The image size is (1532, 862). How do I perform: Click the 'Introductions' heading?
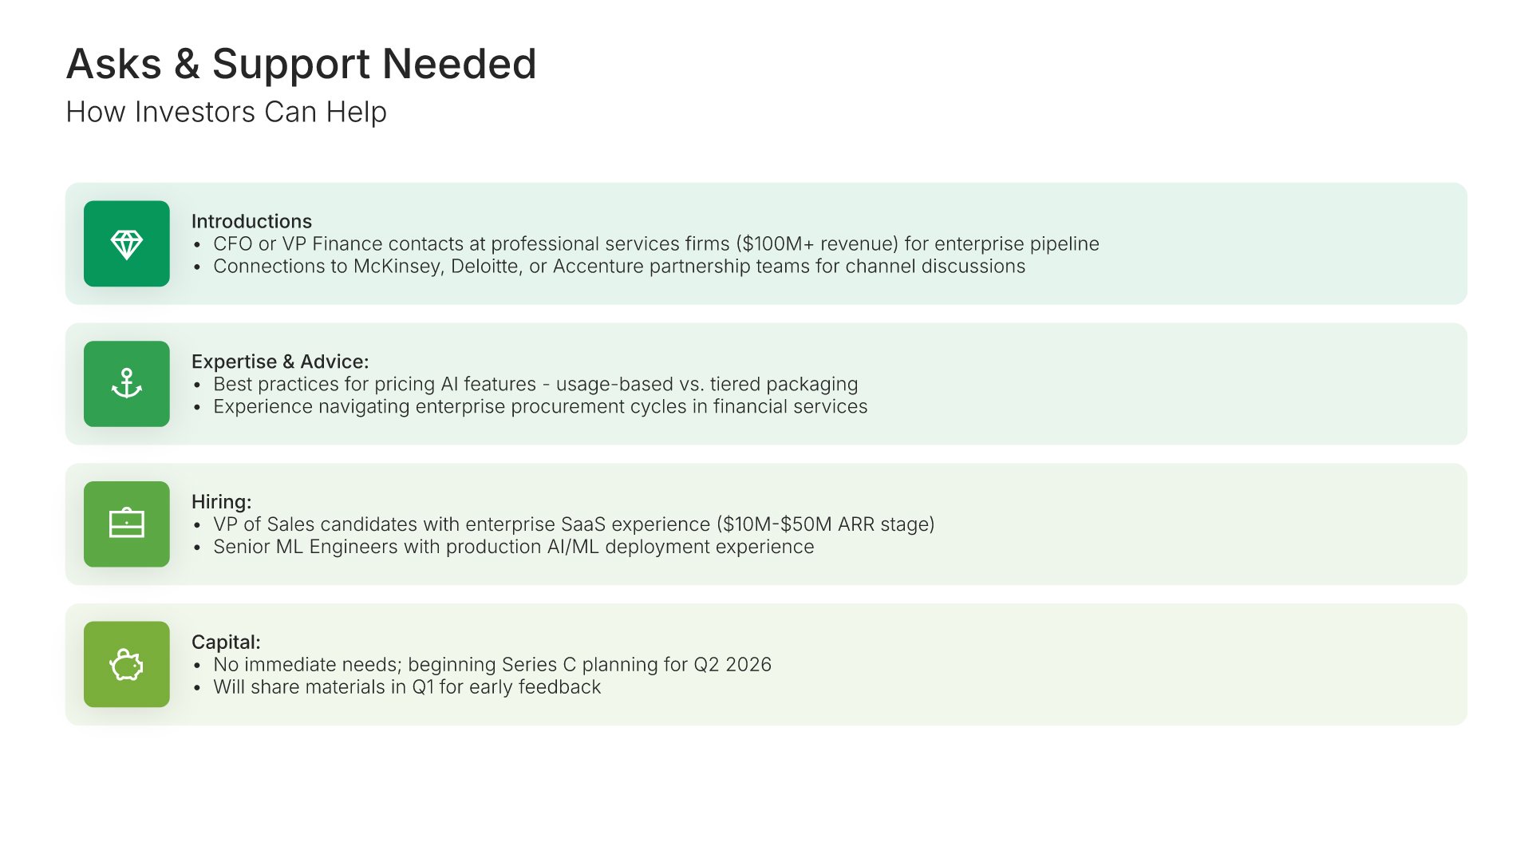(251, 221)
